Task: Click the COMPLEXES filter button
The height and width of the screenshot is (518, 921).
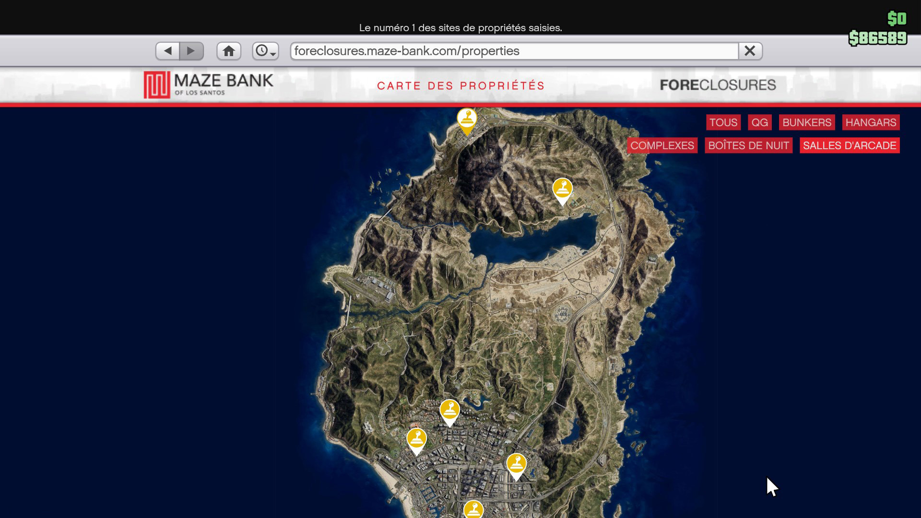Action: click(x=662, y=145)
